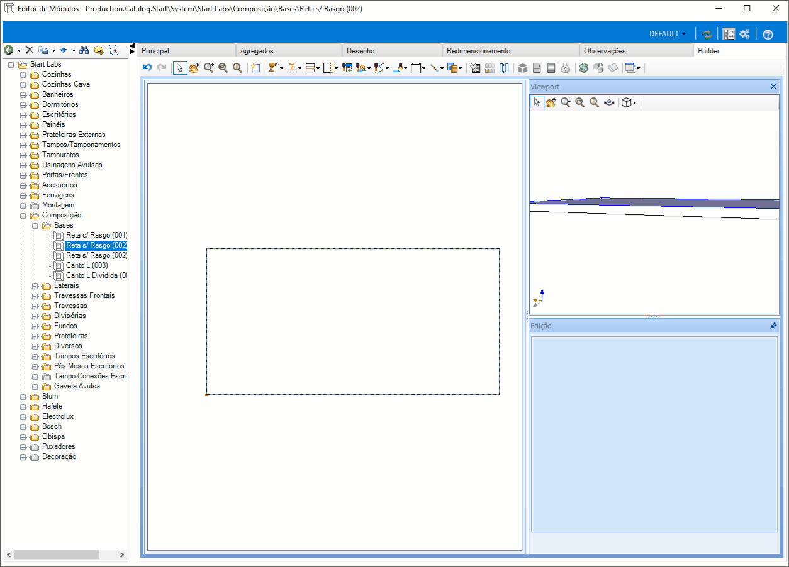The width and height of the screenshot is (789, 567).
Task: Select the Tamburatos folder
Action: [x=60, y=155]
